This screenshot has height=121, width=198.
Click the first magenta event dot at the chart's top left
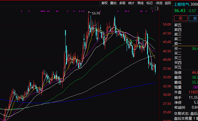point(21,11)
